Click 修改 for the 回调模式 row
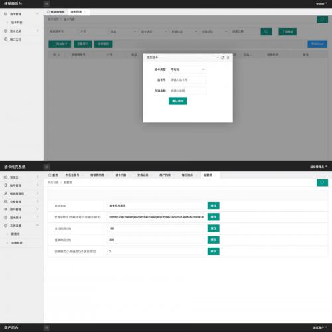332x332 pixels. [214, 251]
